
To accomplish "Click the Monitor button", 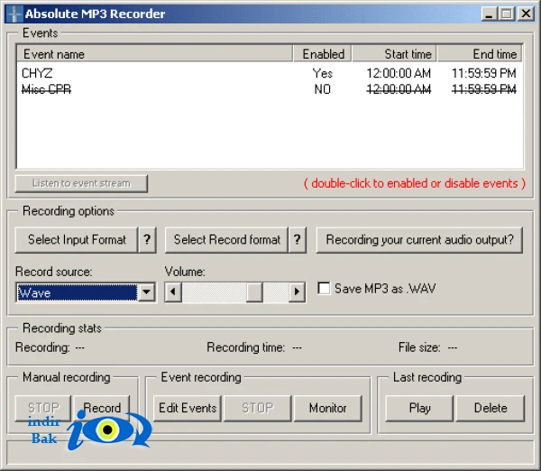I will pos(328,408).
